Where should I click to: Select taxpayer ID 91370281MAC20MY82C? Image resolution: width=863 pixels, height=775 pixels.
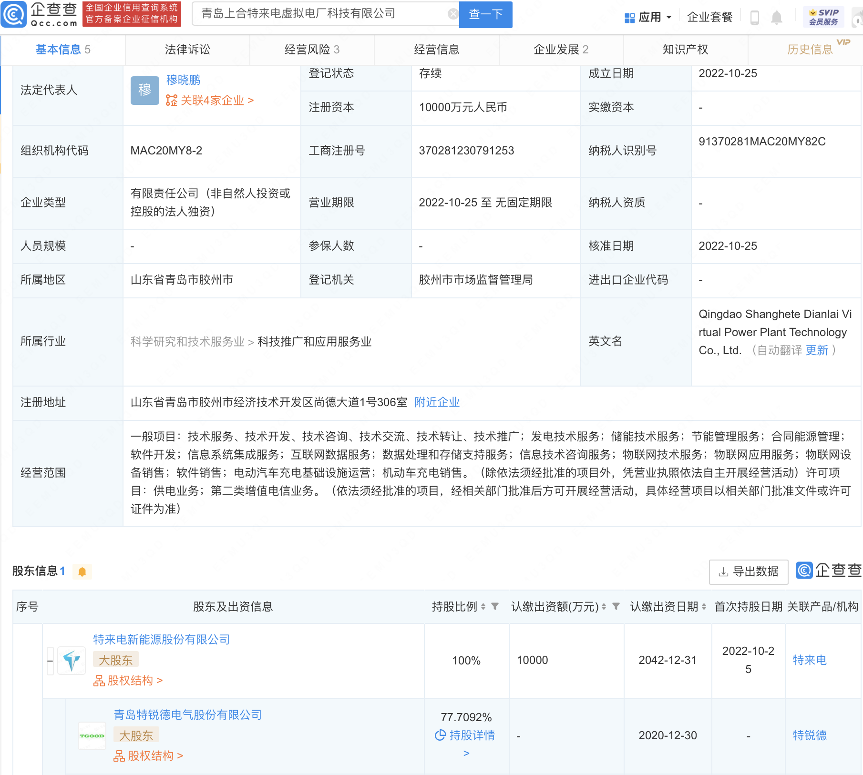(x=762, y=142)
